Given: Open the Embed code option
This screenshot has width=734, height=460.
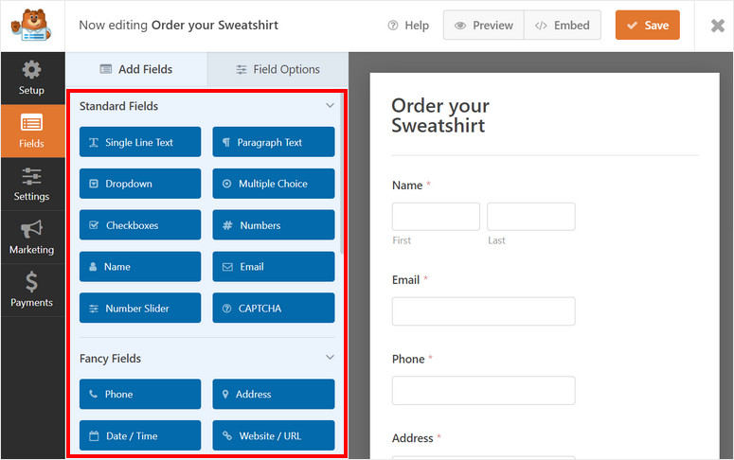Looking at the screenshot, I should coord(563,26).
